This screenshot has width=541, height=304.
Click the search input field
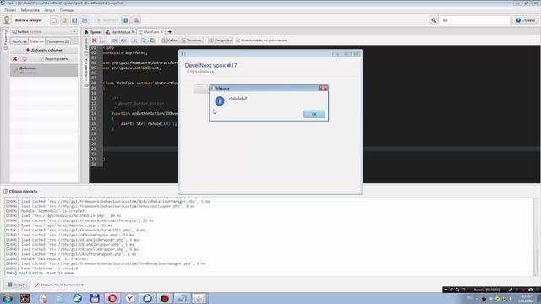pos(475,20)
